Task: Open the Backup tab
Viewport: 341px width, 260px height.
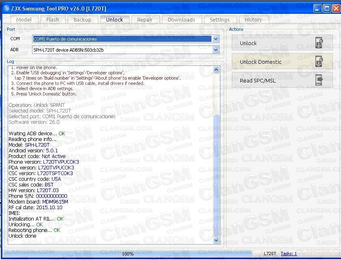Action: pyautogui.click(x=82, y=19)
